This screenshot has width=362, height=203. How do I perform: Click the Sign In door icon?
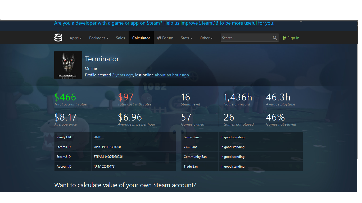coord(284,38)
